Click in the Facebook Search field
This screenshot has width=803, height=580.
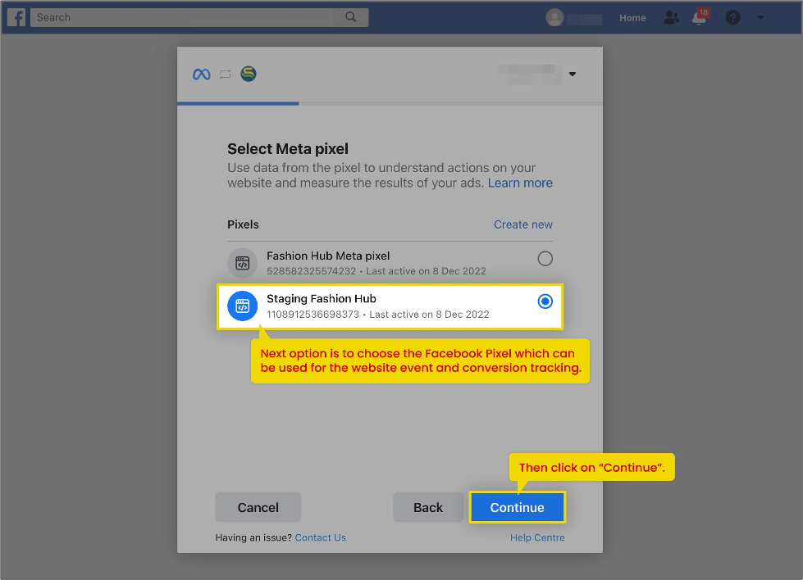coord(199,17)
